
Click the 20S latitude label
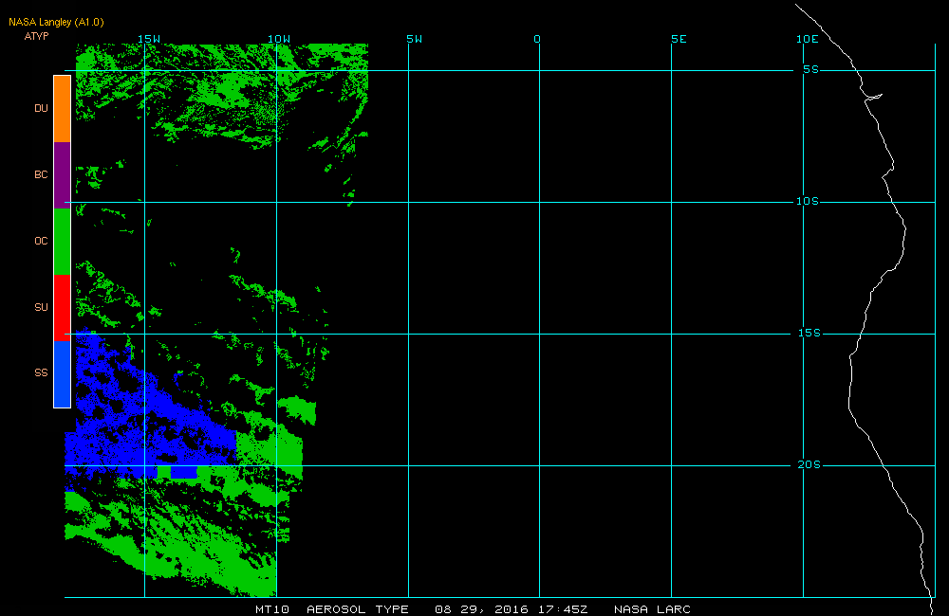[809, 465]
